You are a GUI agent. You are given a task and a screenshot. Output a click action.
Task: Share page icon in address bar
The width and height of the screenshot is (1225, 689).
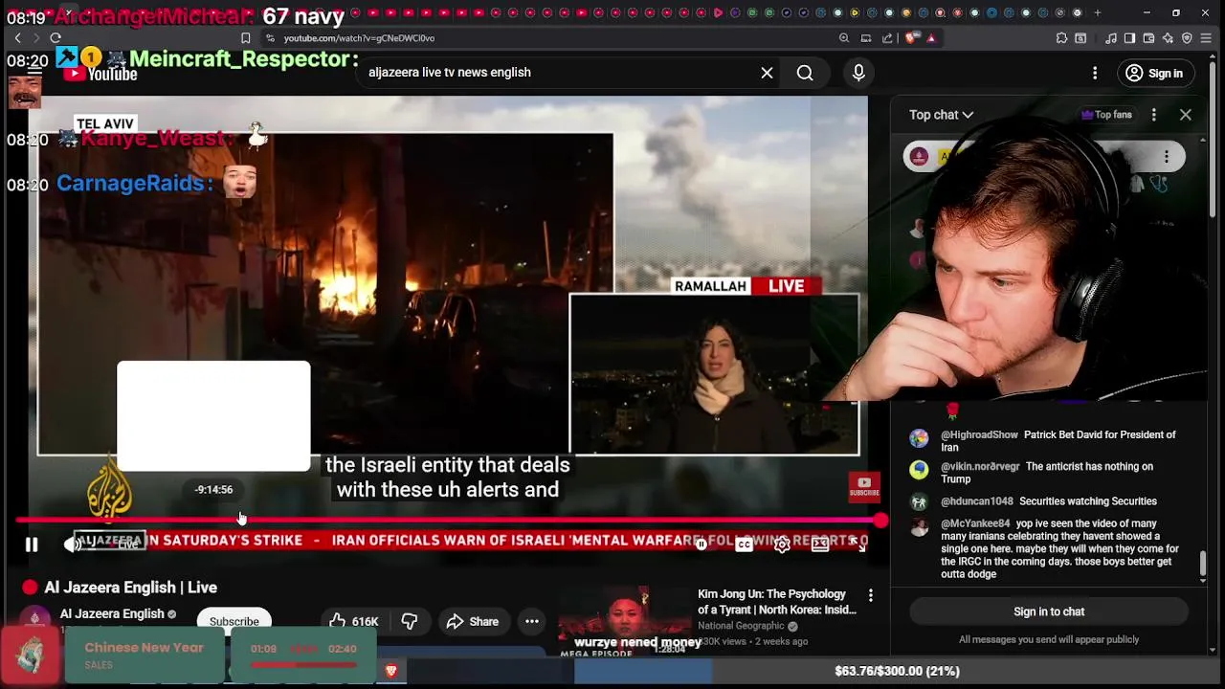(887, 38)
